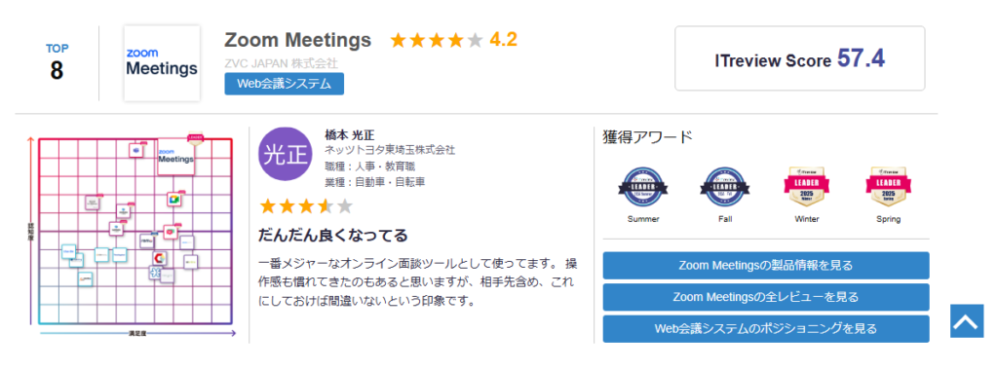
Task: Click the reviewer's three-and-half star rating
Action: (x=305, y=206)
